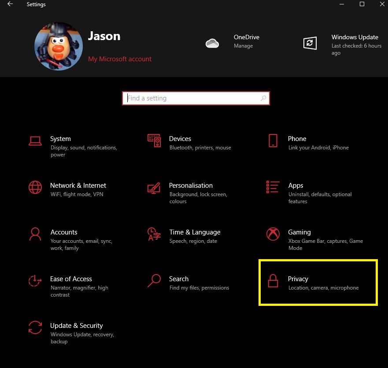Click the back arrow in Settings

10,4
